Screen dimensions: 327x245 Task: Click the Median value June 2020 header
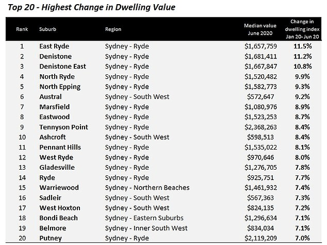tap(260, 29)
